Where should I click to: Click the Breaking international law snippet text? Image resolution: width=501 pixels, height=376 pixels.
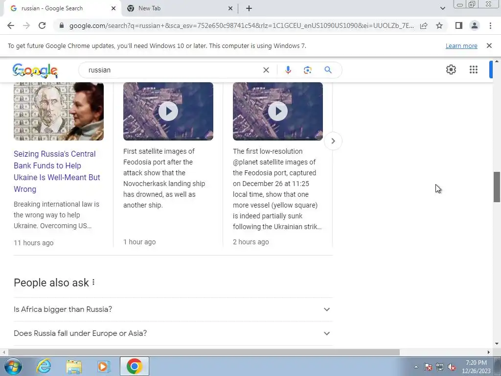coord(57,215)
